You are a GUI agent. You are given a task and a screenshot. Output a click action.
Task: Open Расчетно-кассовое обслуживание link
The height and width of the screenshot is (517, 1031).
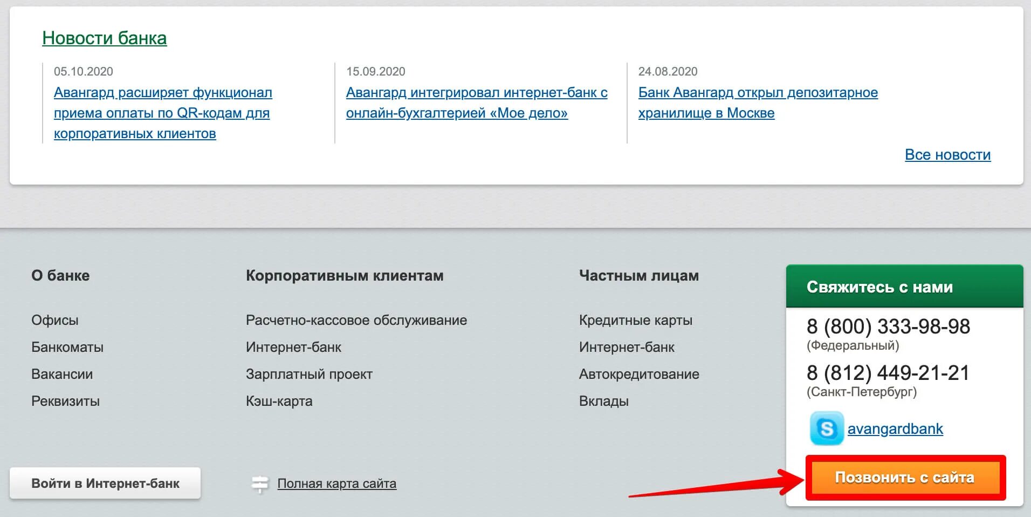click(356, 320)
